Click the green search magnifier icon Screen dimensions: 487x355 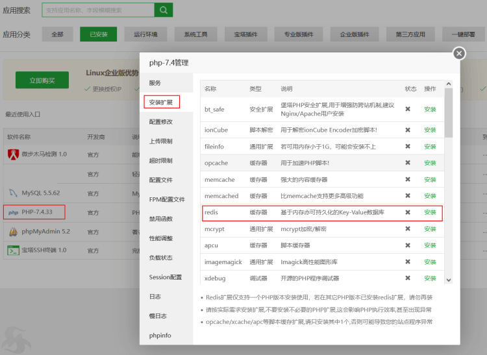click(164, 10)
